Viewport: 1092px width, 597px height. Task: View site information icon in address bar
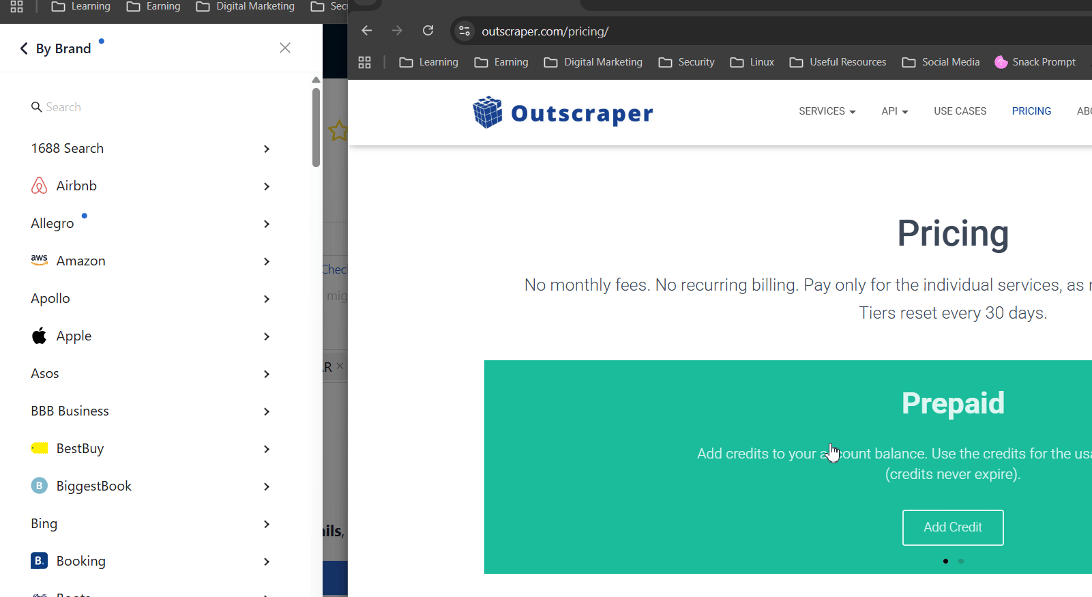pyautogui.click(x=464, y=31)
